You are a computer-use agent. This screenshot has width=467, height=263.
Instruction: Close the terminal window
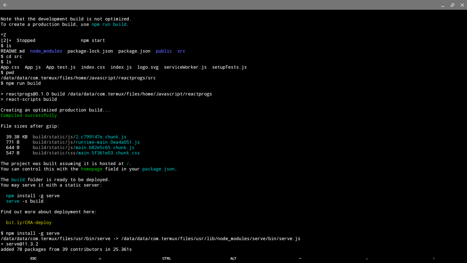[x=462, y=5]
